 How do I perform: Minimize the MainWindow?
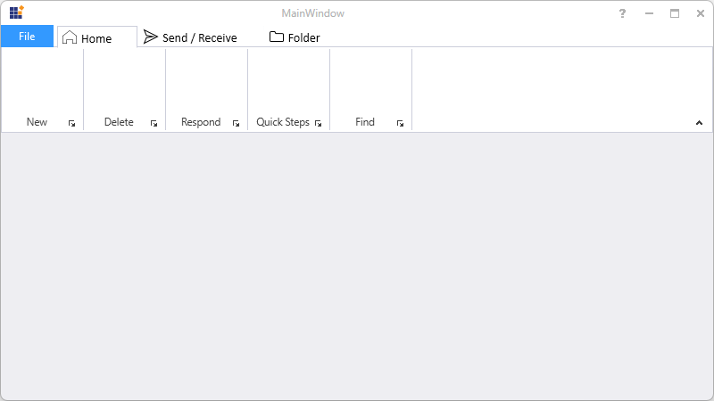[x=649, y=13]
